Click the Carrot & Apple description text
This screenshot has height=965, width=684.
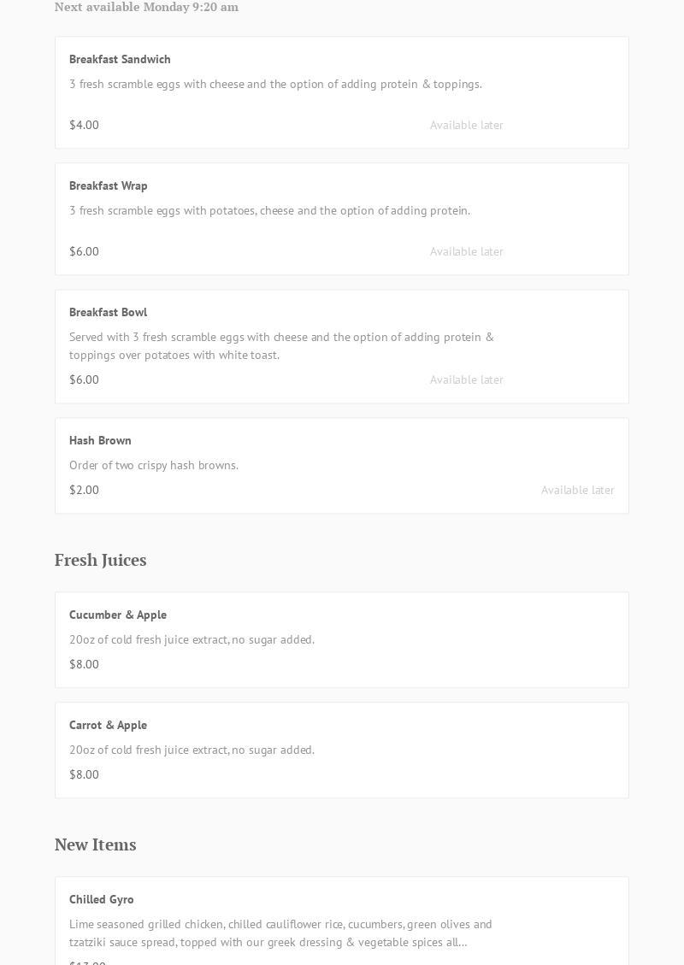192,750
